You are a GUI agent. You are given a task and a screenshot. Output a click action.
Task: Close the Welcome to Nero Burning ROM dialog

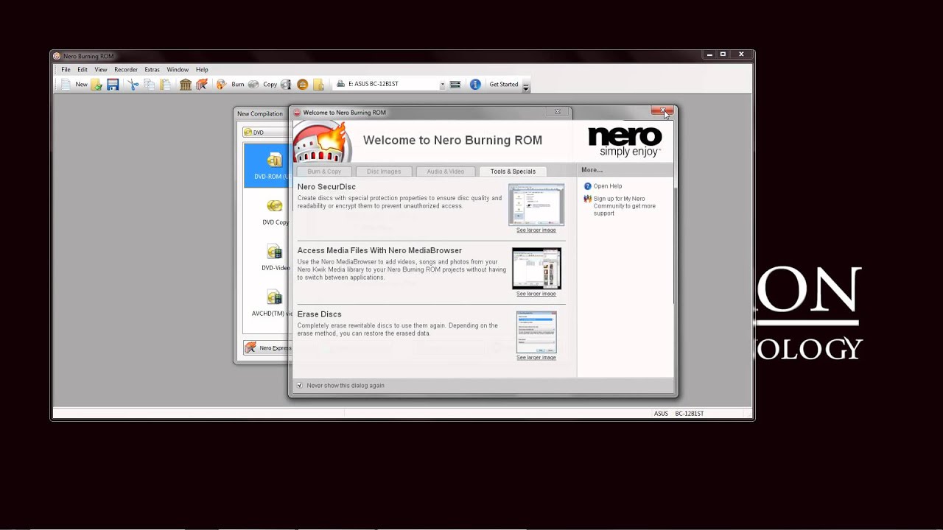[x=662, y=112]
